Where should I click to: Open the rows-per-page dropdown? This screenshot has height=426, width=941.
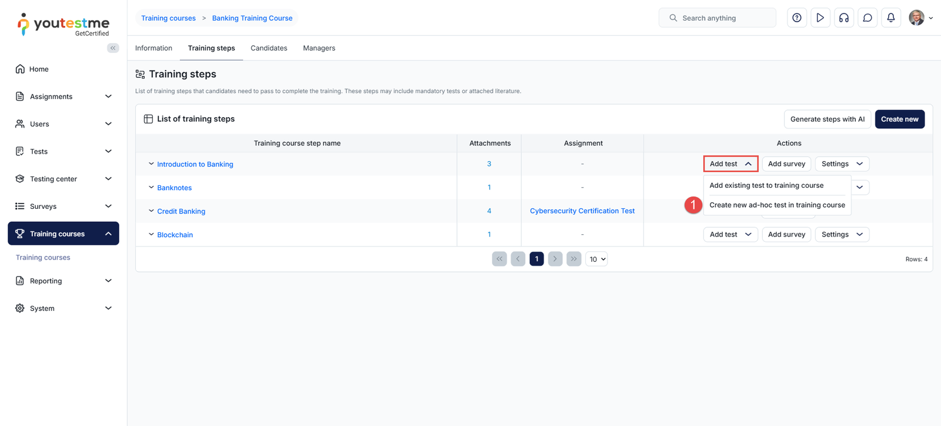tap(596, 259)
